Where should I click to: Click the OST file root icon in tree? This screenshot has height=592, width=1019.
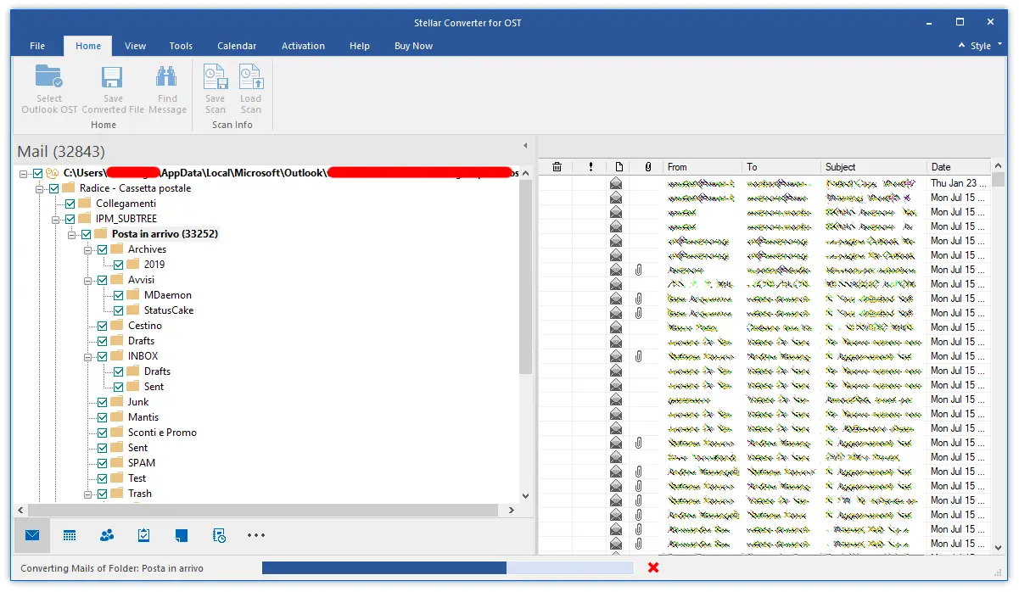(x=53, y=173)
